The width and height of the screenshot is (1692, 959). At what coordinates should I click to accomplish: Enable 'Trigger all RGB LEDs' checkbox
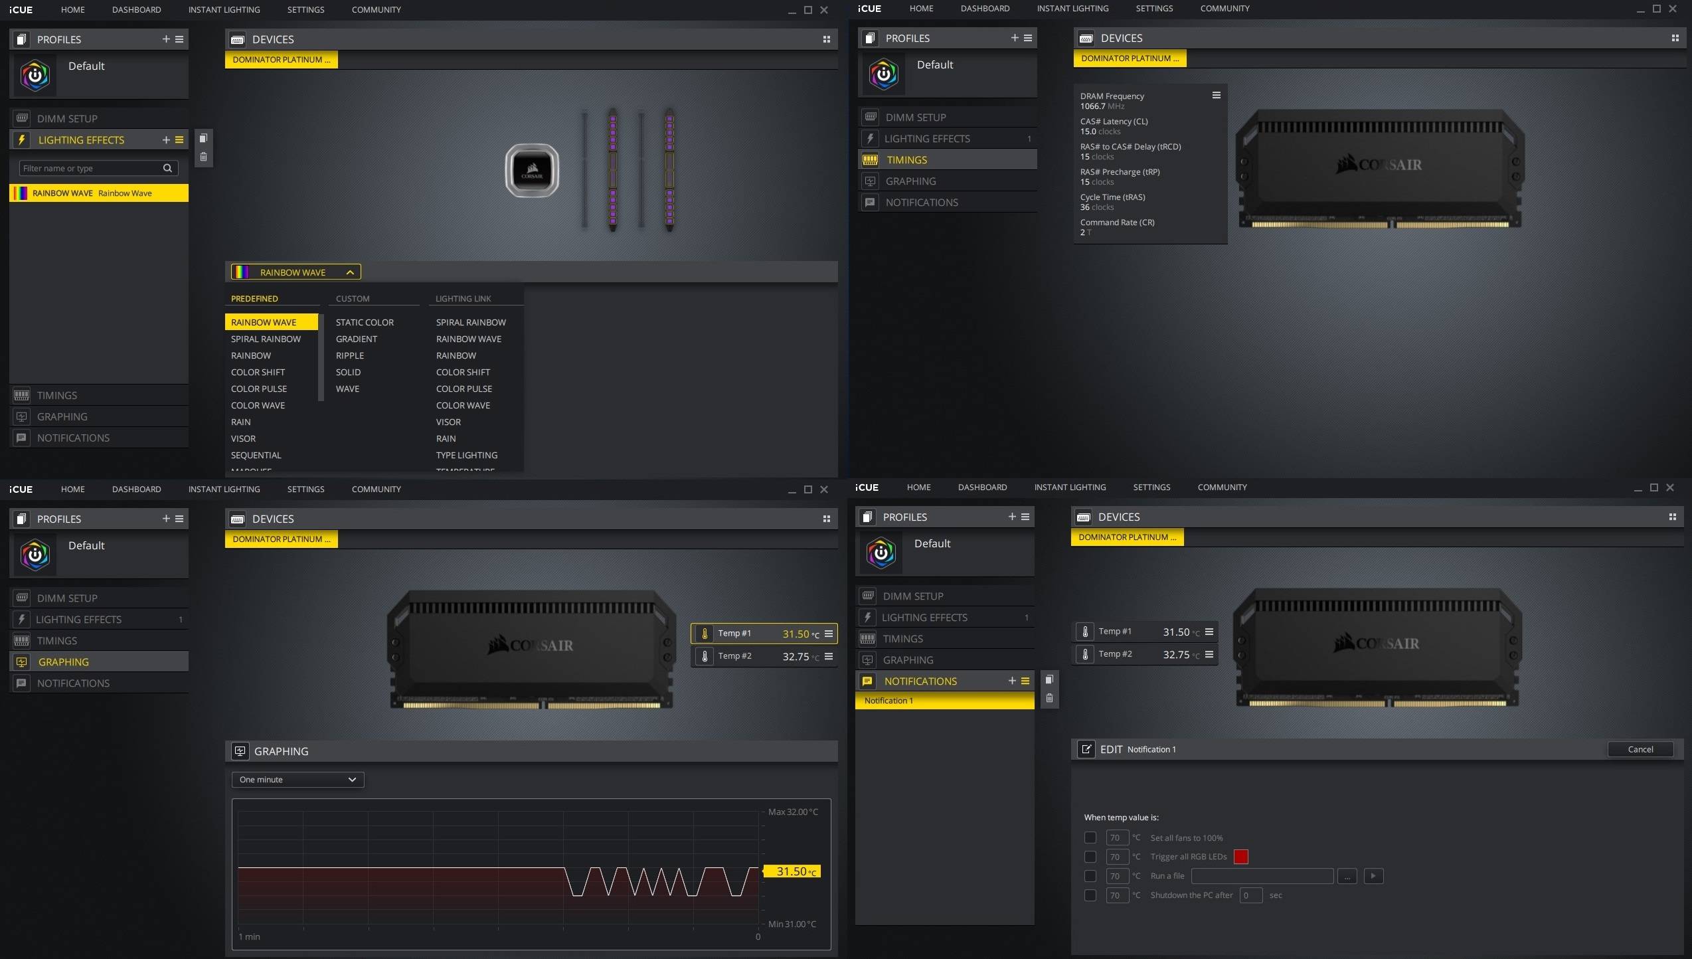click(1090, 857)
